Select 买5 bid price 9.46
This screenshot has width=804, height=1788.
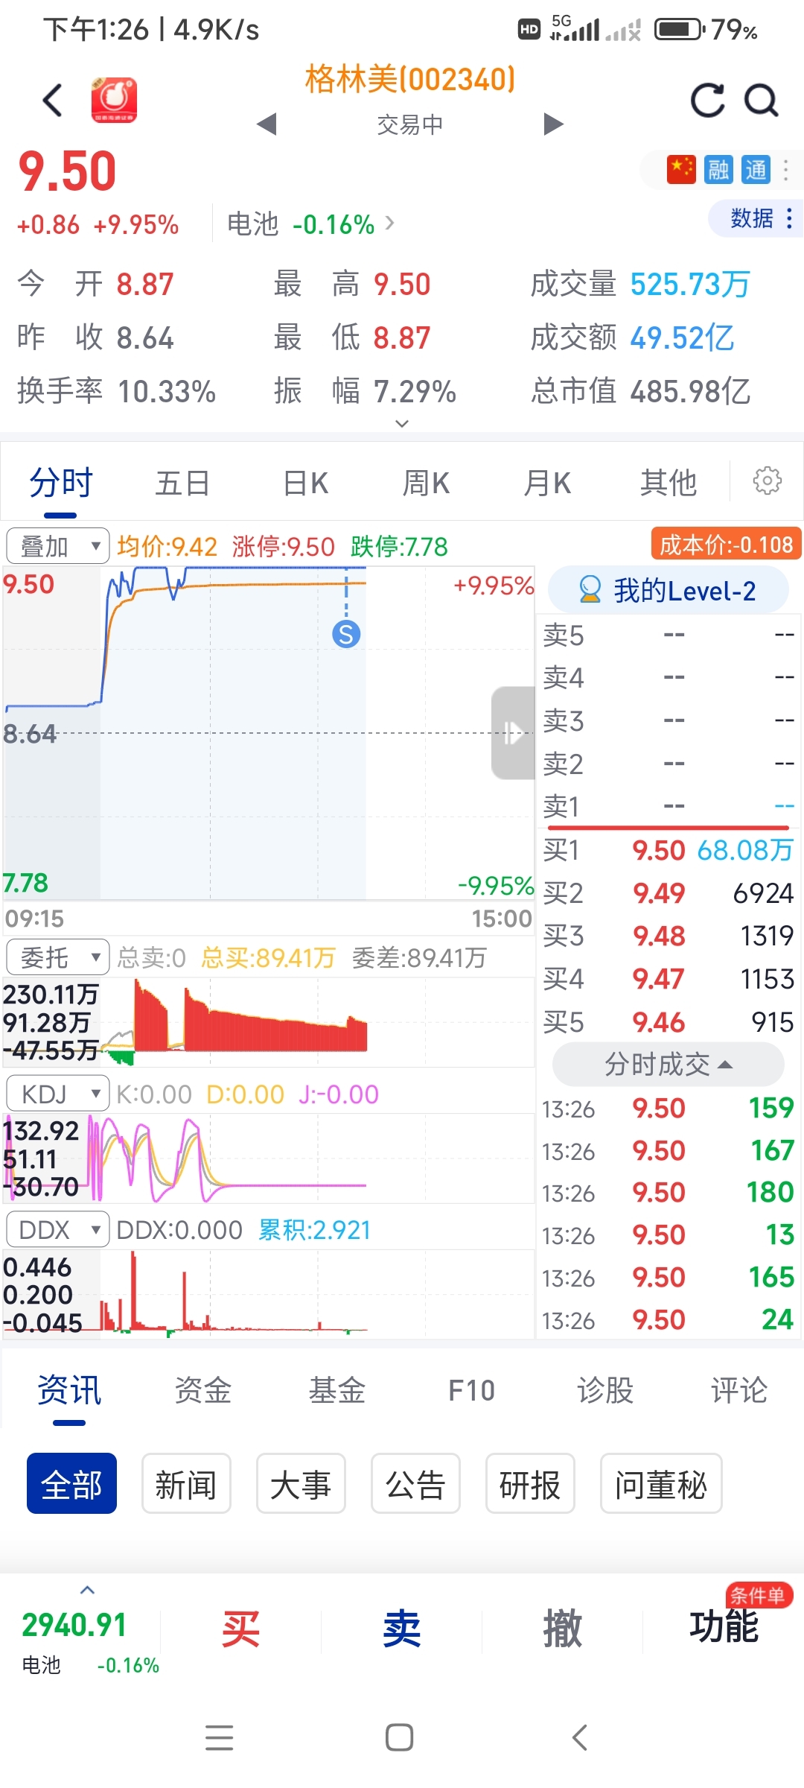pos(668,1021)
